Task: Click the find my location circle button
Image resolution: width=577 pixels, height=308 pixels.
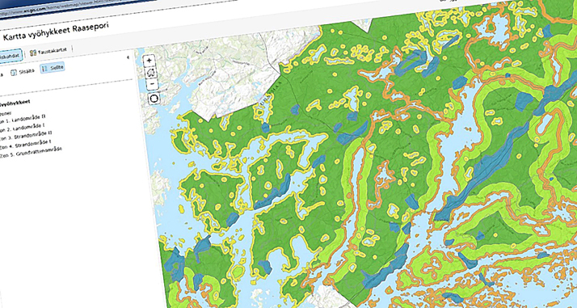Action: tap(154, 99)
